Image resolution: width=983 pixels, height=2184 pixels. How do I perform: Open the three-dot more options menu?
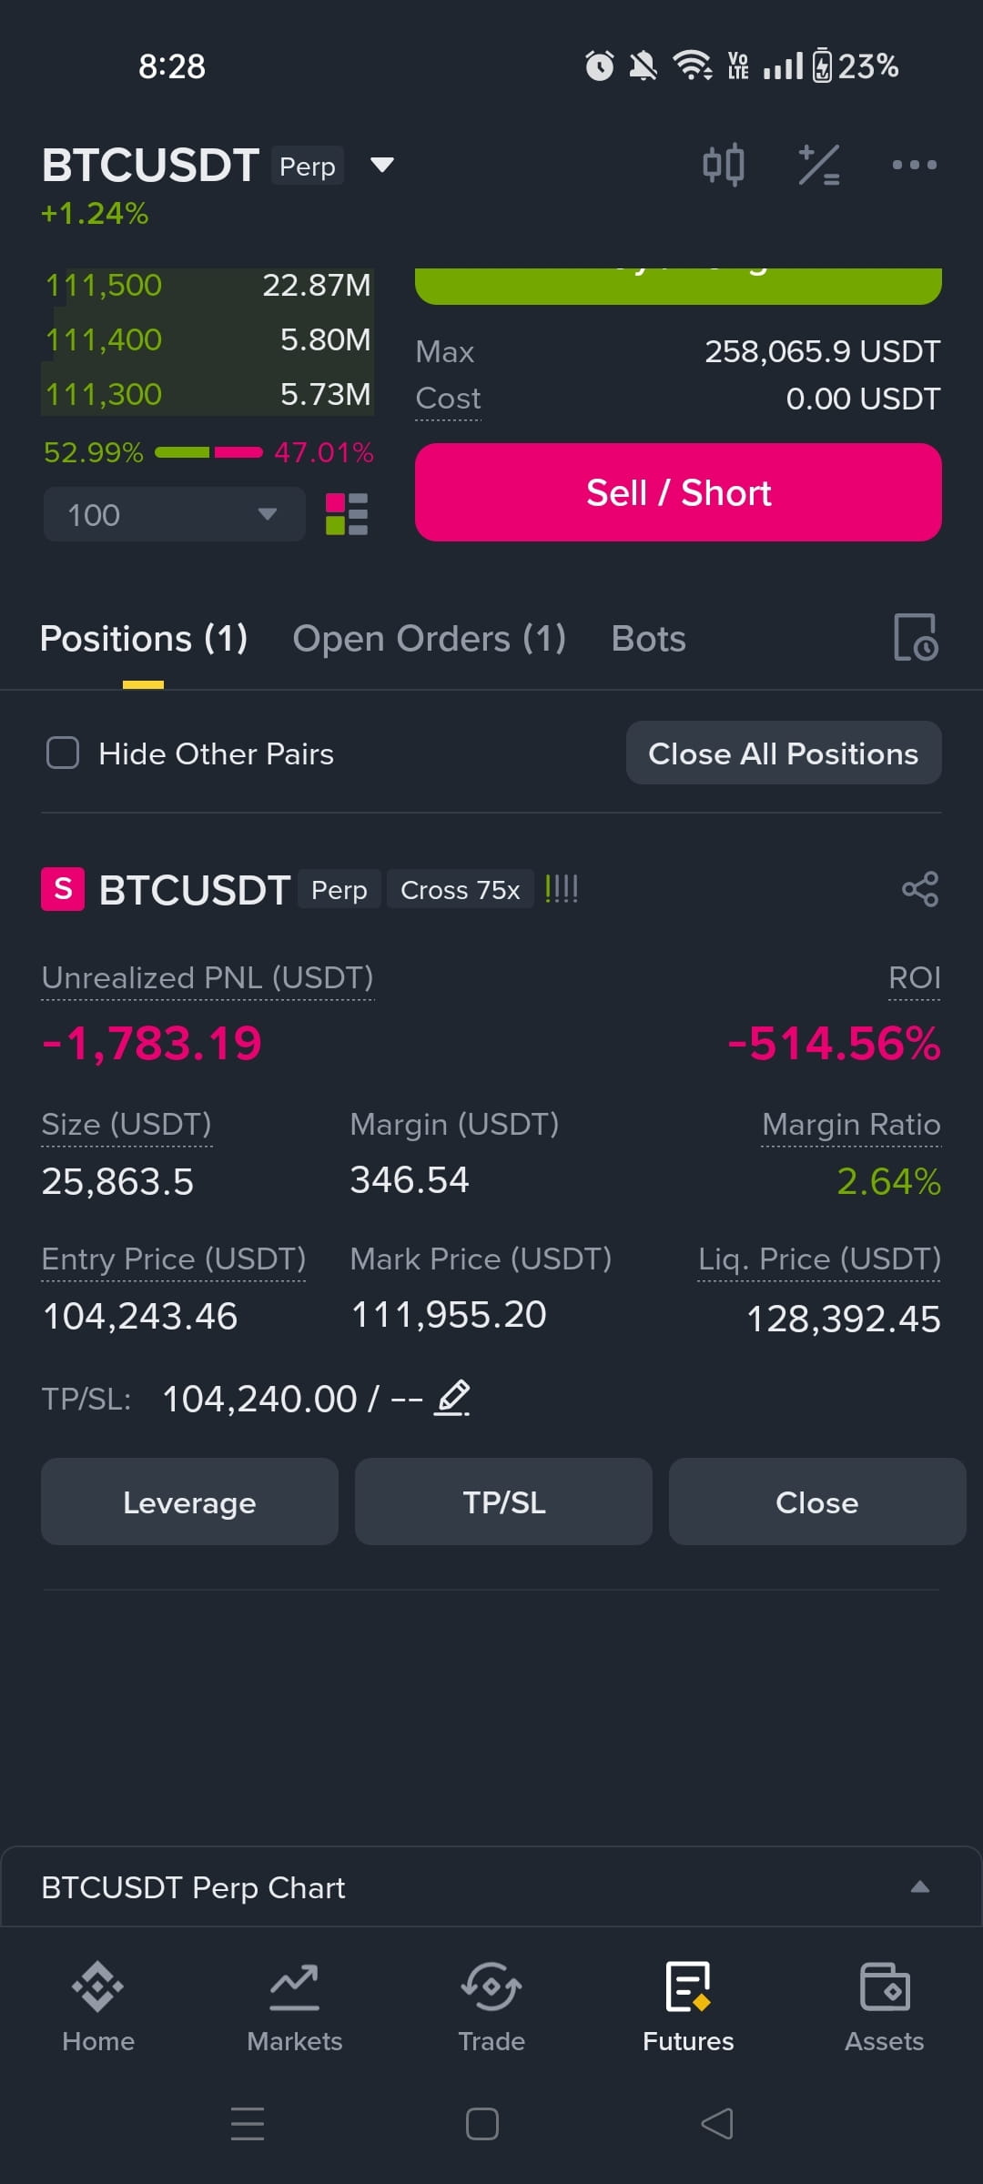[914, 165]
